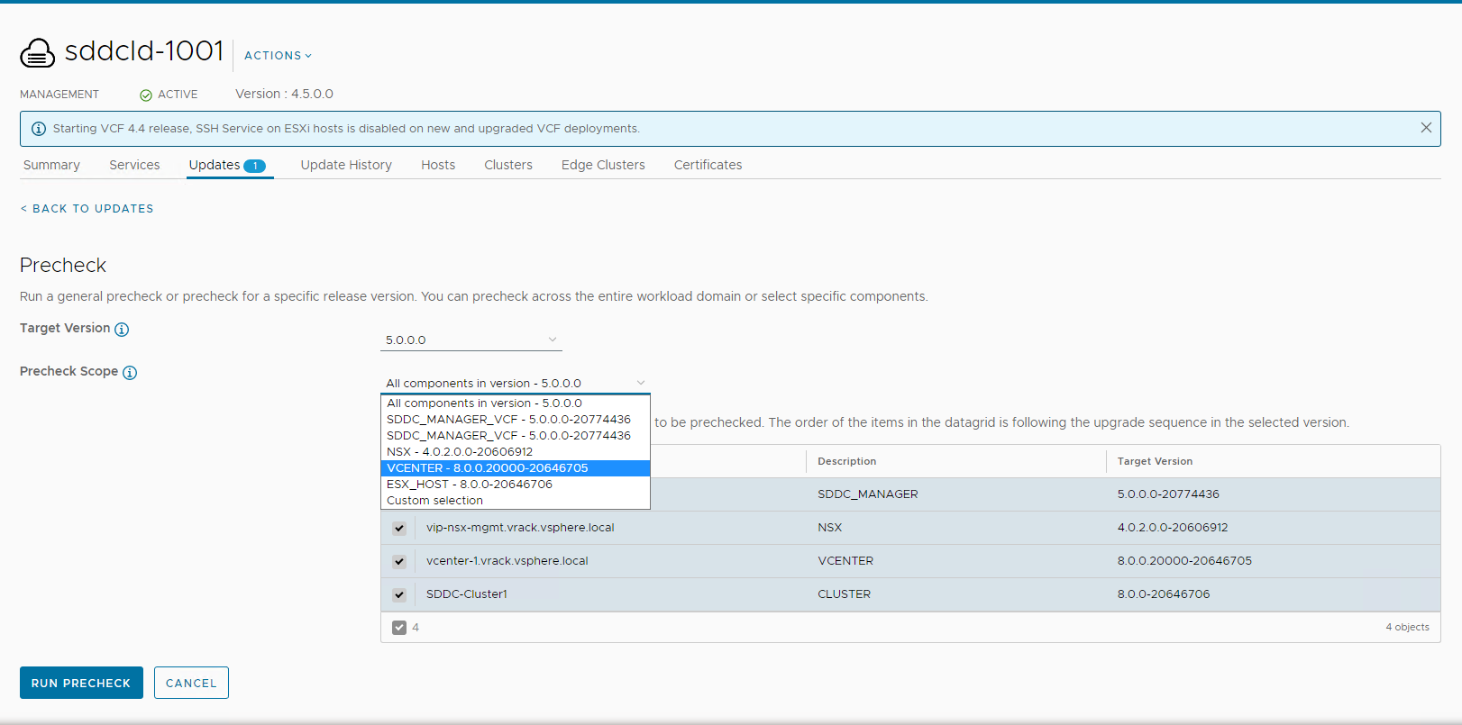Go back via BACK TO UPDATES link
The width and height of the screenshot is (1462, 725).
87,209
